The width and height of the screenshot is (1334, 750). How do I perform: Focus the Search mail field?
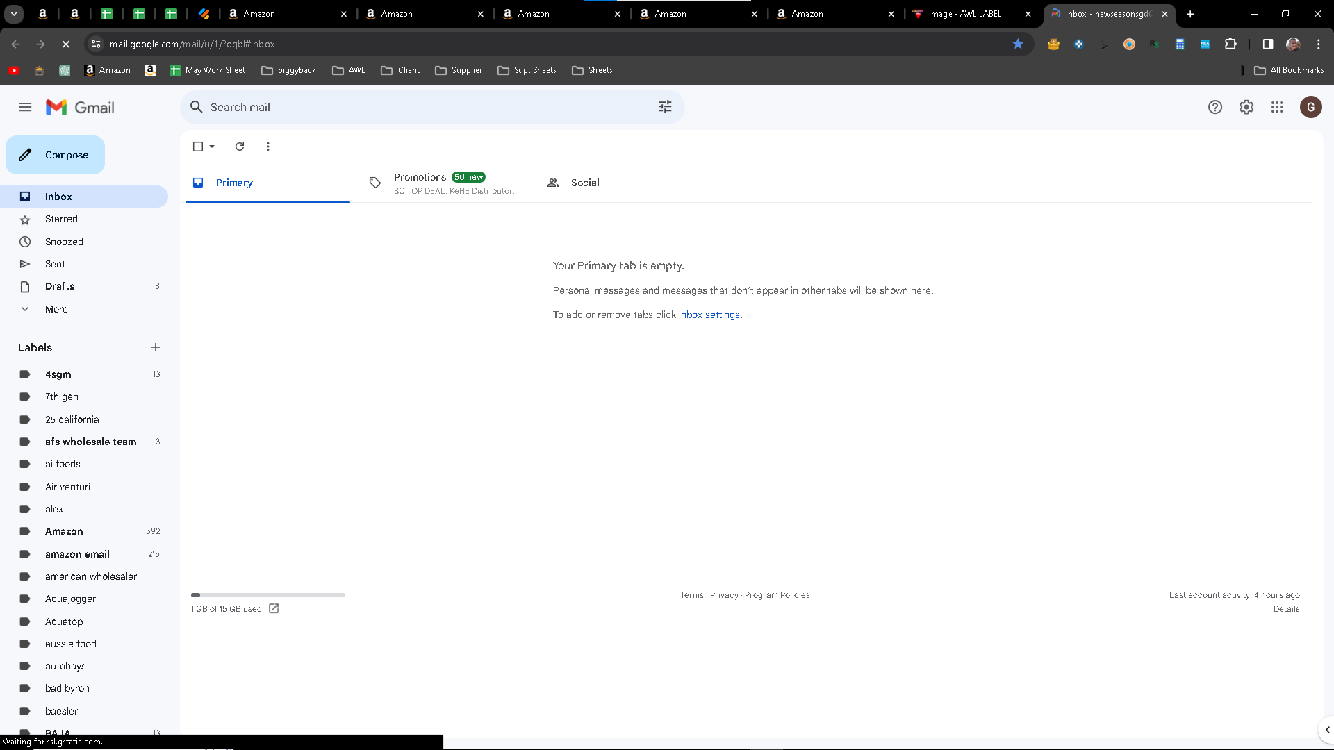coord(432,107)
